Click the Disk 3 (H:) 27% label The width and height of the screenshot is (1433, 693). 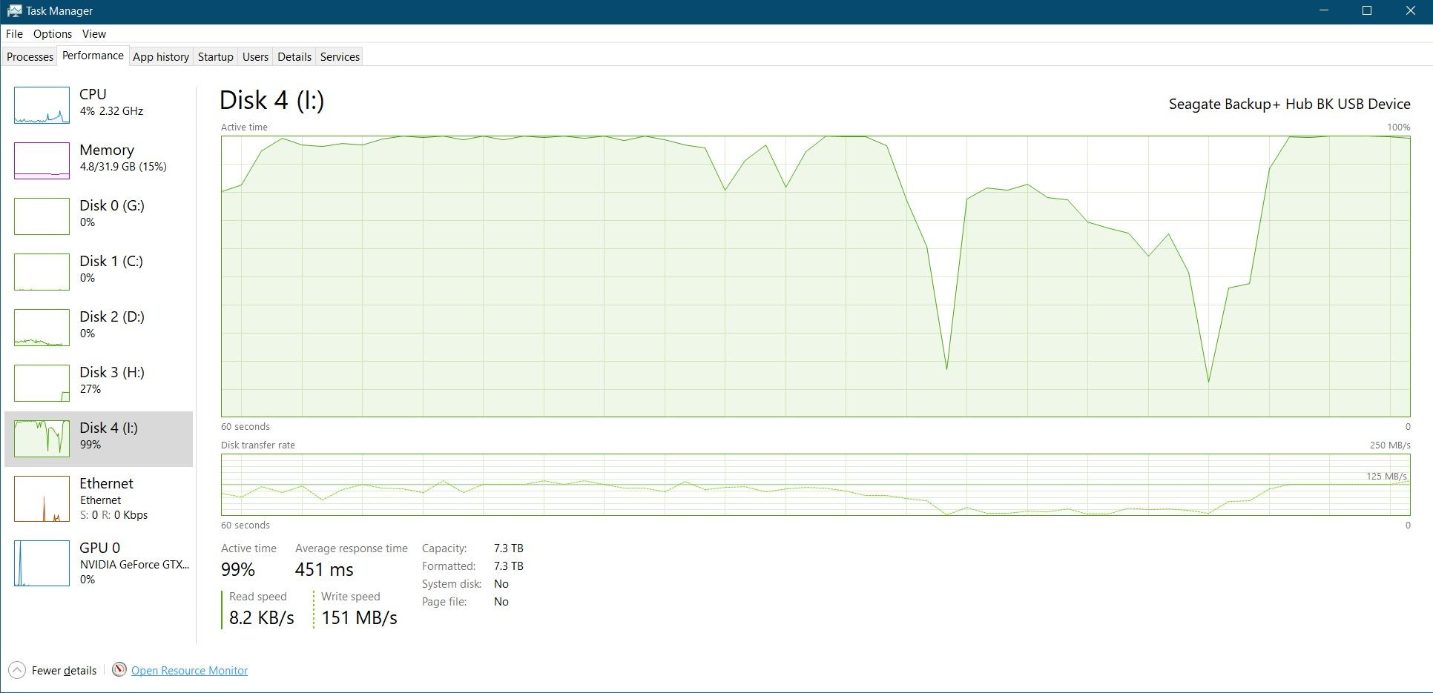pos(112,380)
